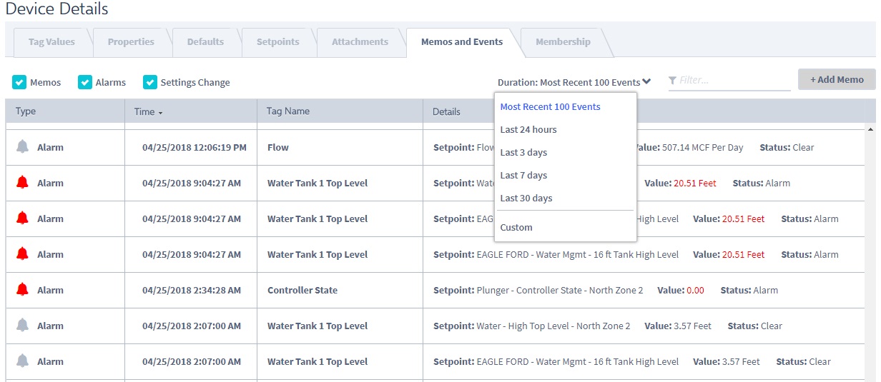Click the filter funnel icon

(672, 81)
